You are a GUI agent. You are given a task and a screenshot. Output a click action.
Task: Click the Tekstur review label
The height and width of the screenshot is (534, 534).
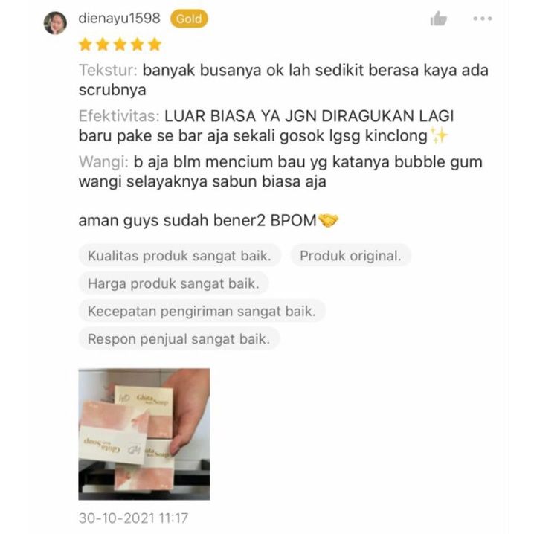point(108,70)
